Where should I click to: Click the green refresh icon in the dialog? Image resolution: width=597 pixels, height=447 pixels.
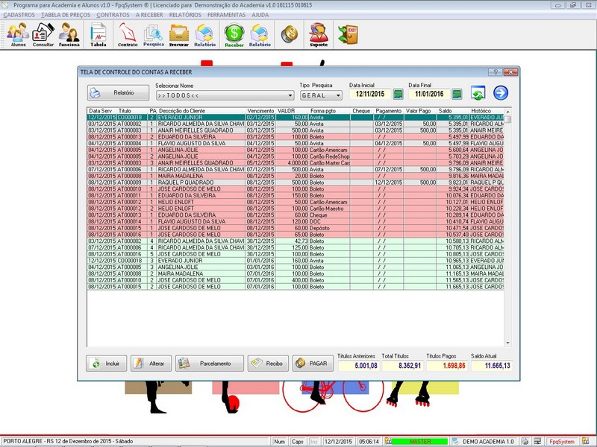[478, 93]
